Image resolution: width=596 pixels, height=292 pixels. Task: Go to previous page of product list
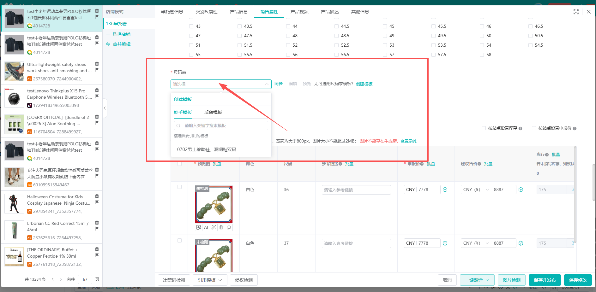click(53, 279)
